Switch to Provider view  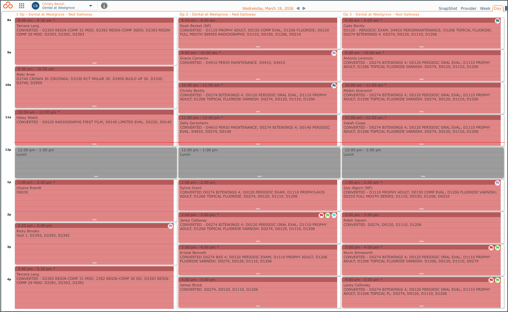click(469, 9)
